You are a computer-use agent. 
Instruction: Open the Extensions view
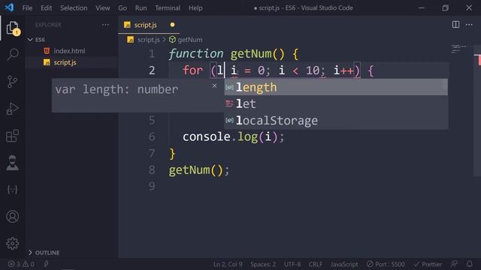(12, 136)
